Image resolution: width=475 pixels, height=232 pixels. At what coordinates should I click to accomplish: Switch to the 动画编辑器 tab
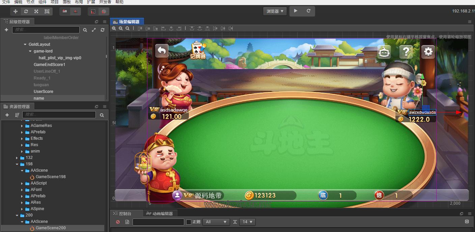[160, 213]
